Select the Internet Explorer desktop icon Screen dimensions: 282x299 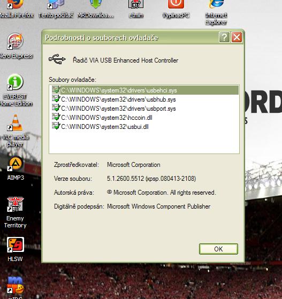point(216,12)
